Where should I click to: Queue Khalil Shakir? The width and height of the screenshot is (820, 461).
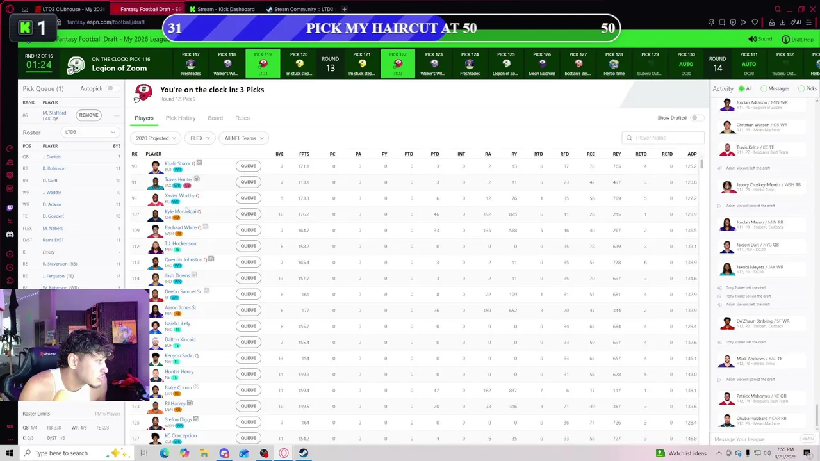(x=249, y=166)
